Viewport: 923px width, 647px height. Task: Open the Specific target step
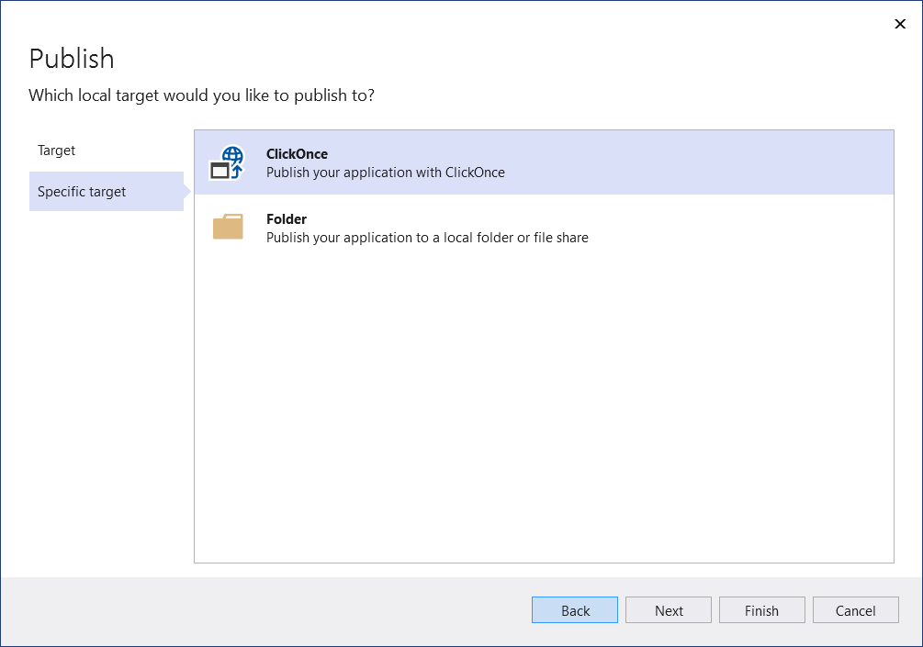click(107, 191)
